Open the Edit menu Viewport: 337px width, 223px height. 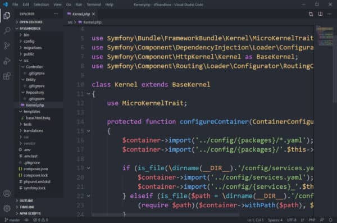[x=26, y=4]
